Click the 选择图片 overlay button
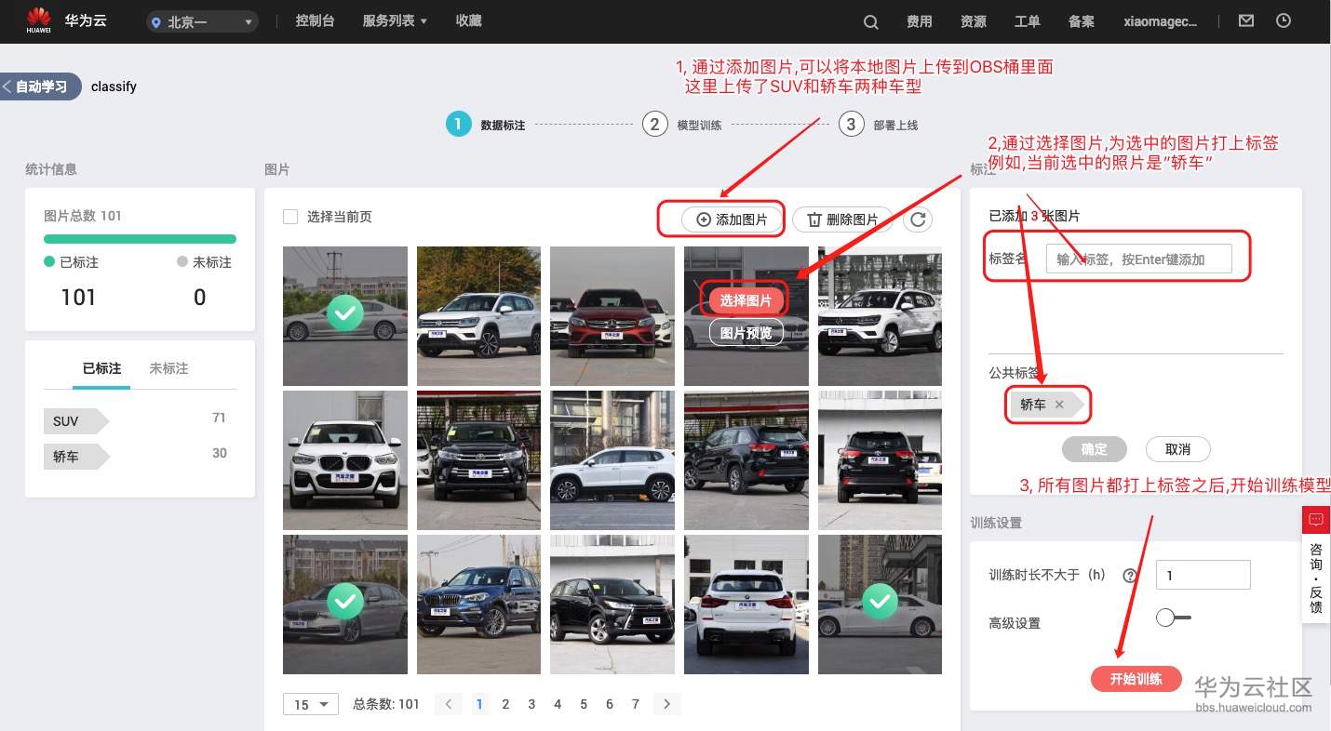Screen dimensions: 1331x731 pos(746,300)
